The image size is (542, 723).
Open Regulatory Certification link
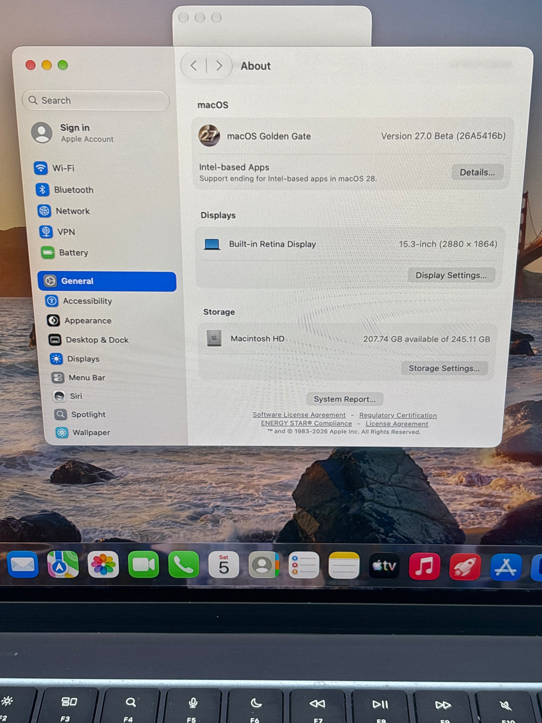click(398, 415)
